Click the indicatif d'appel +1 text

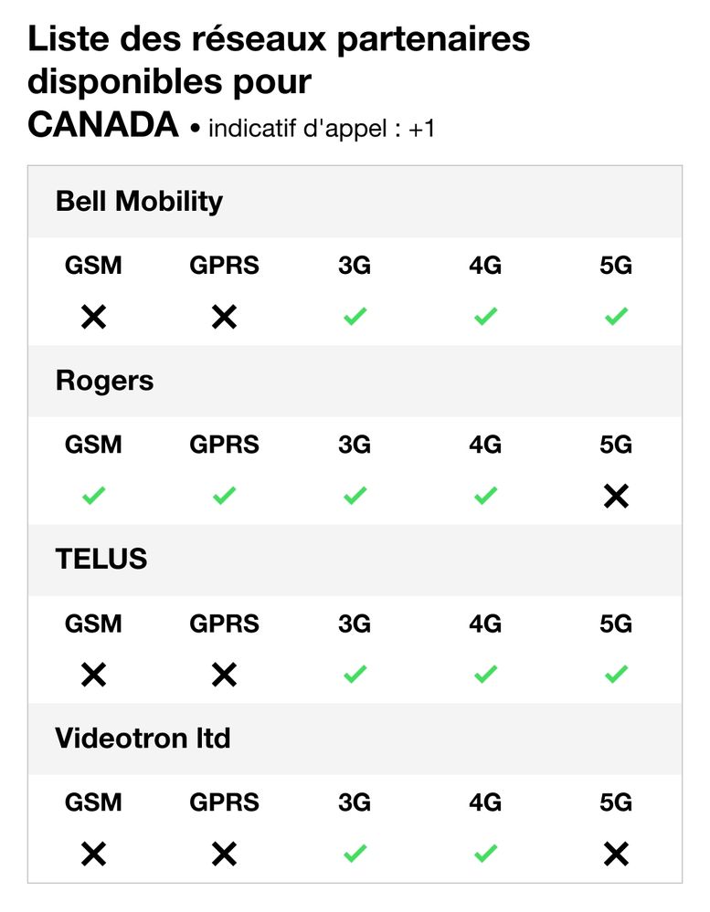[322, 129]
